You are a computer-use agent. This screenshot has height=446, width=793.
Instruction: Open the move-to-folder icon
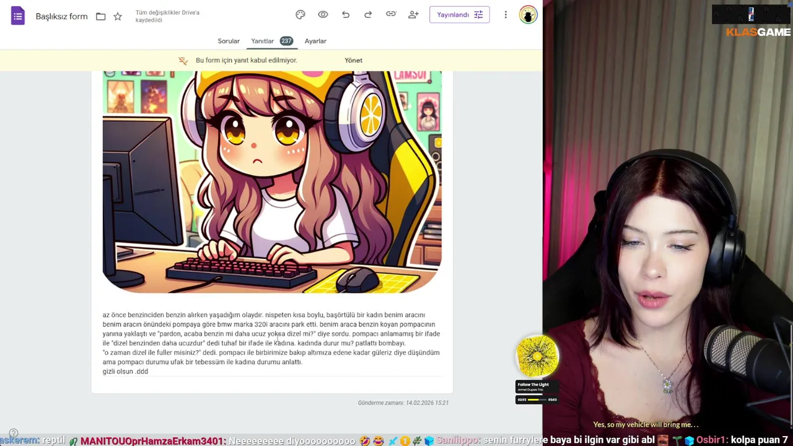click(x=100, y=17)
